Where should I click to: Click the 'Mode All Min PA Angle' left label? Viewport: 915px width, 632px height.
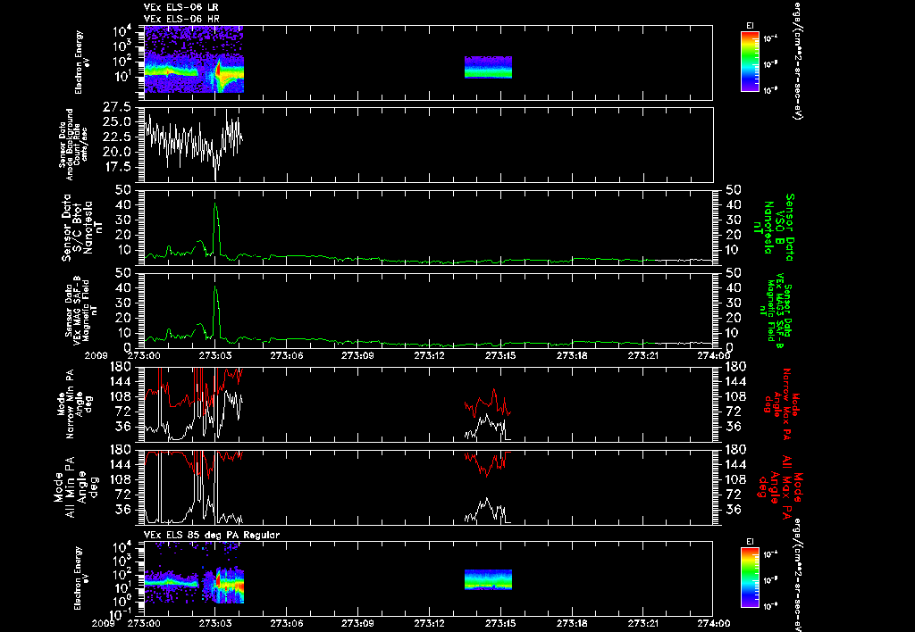[x=76, y=487]
